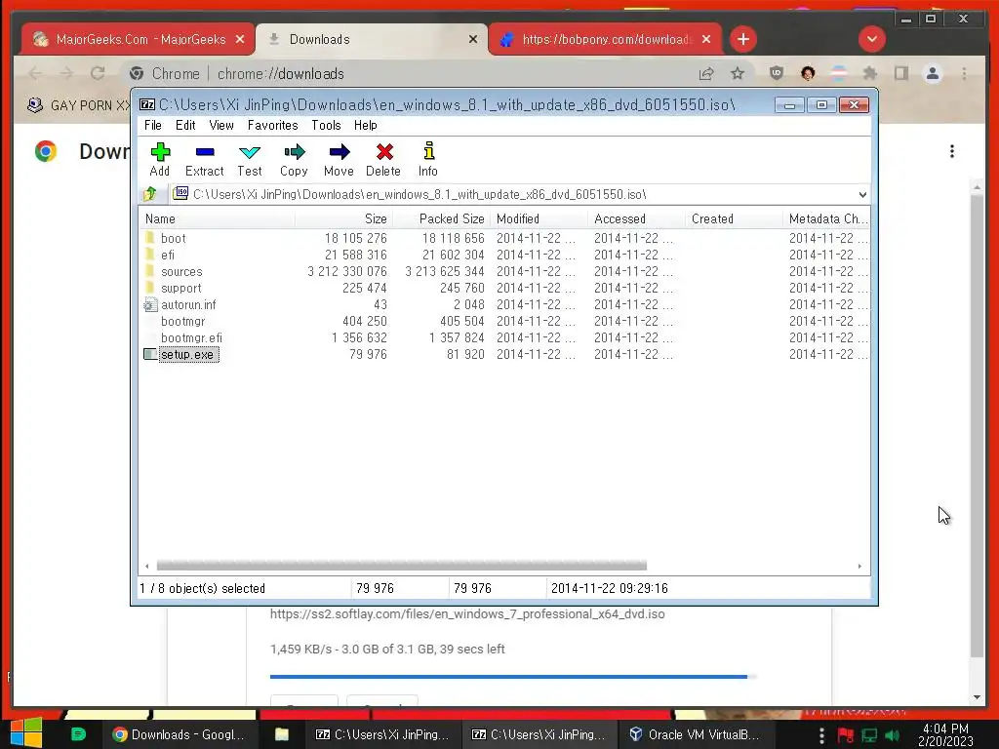999x749 pixels.
Task: Go up one folder level in 7-Zip
Action: tap(150, 194)
